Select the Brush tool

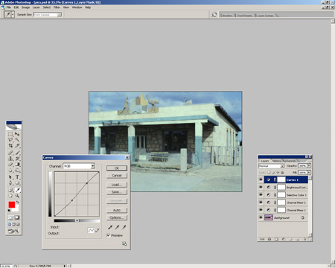17,153
